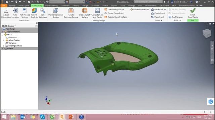Select Mold Design root node
Screen dimensions: 215x120
[x=10, y=29]
